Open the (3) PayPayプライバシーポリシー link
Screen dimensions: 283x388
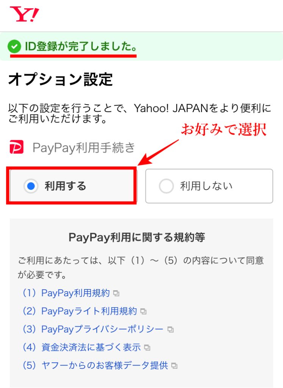point(93,329)
